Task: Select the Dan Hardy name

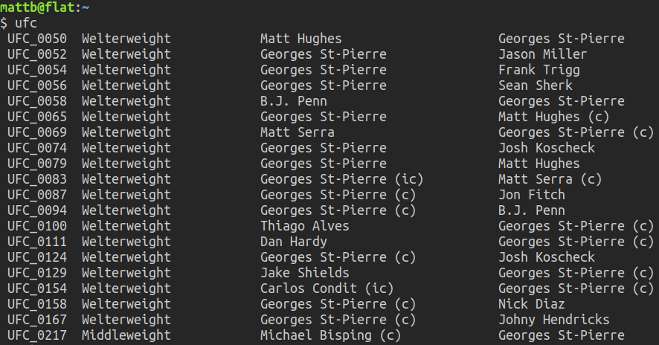Action: pyautogui.click(x=293, y=242)
